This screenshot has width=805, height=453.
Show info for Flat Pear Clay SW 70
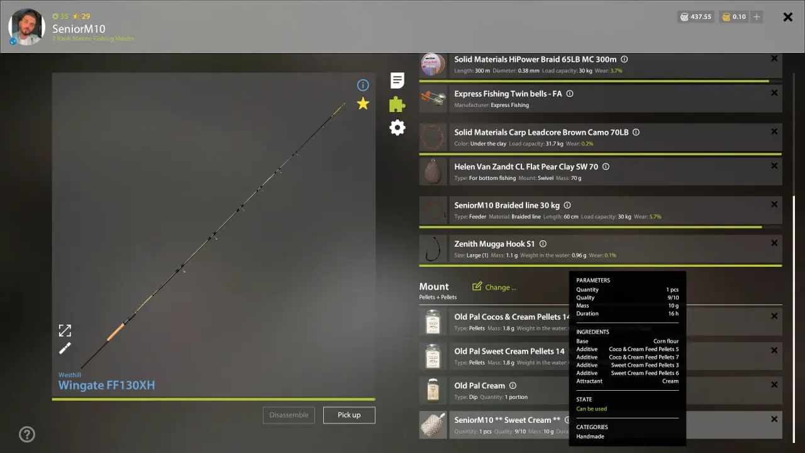point(606,167)
